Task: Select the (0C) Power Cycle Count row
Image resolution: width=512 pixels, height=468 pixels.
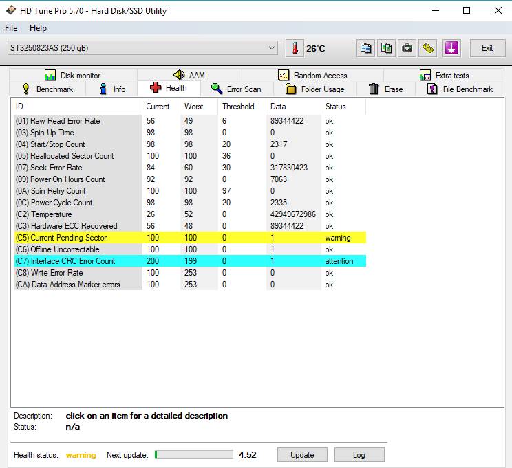Action: coord(190,203)
